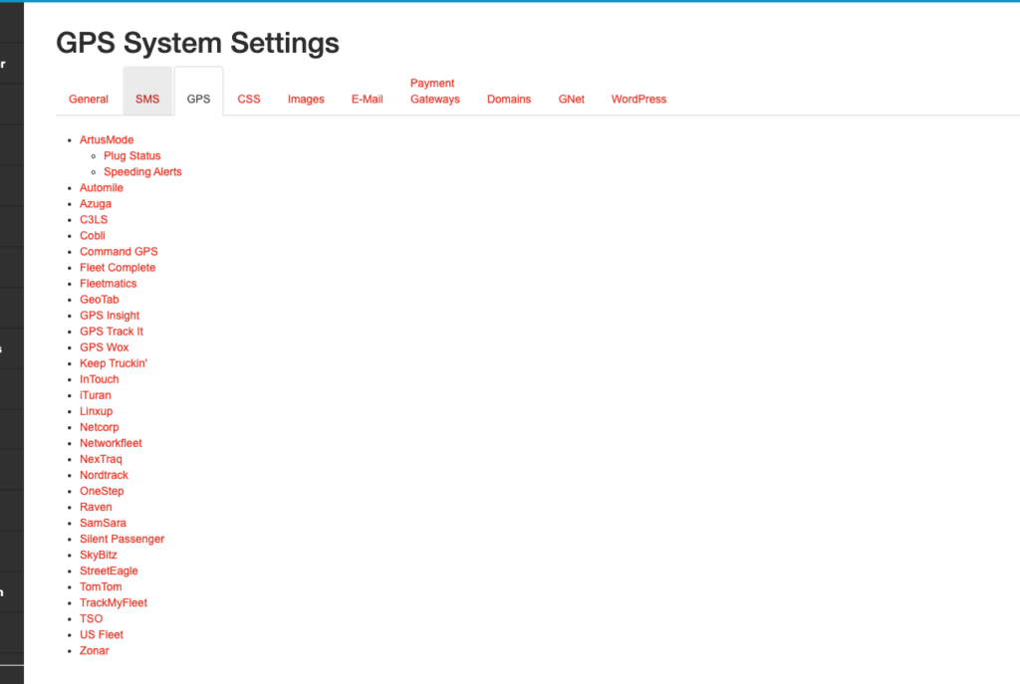This screenshot has height=684, width=1020.
Task: Open the ArtusMode link
Action: click(x=107, y=139)
